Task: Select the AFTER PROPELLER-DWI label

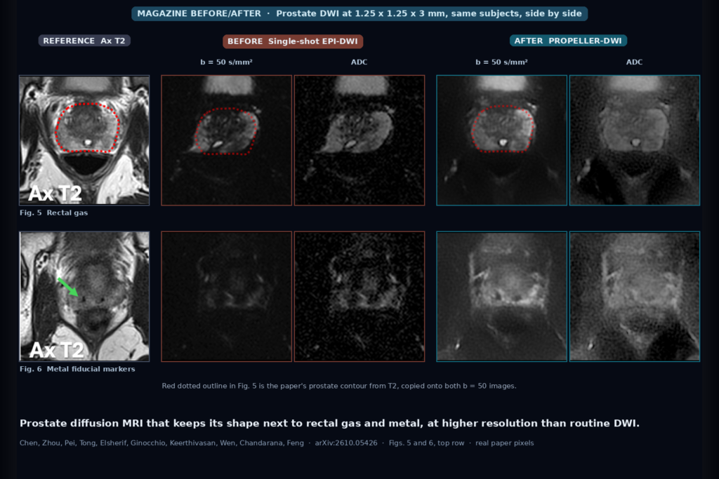Action: (x=568, y=41)
